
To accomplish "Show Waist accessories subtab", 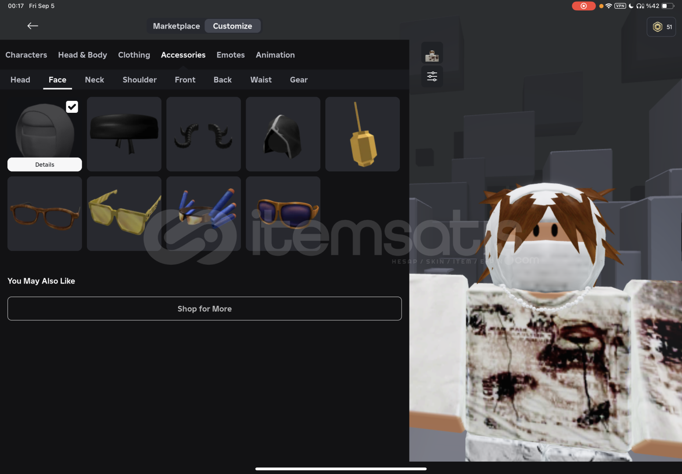I will pos(261,79).
